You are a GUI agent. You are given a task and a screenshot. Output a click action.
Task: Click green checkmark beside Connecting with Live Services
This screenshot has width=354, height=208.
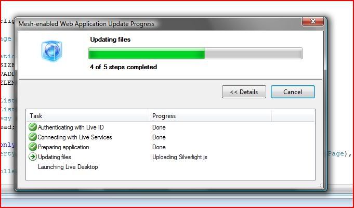[x=33, y=137]
